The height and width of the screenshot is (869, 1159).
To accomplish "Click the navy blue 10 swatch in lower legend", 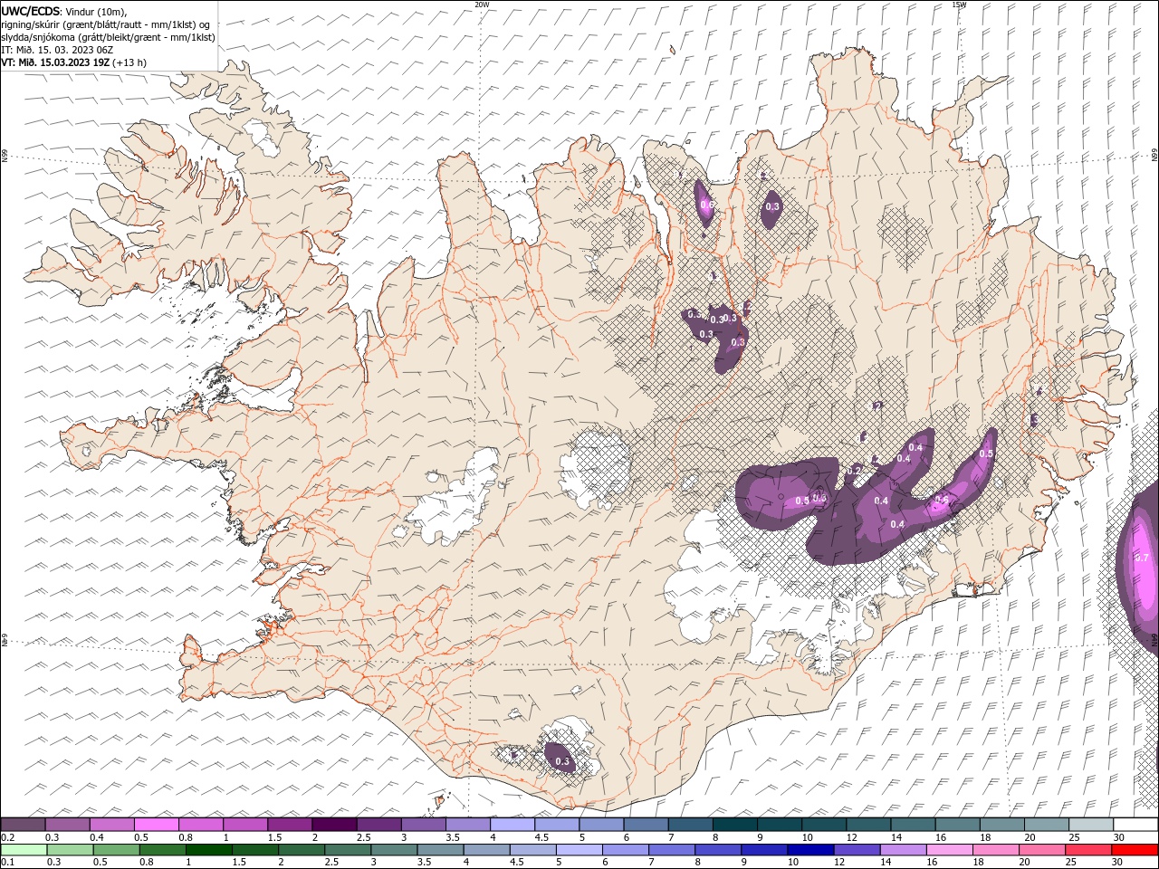I will click(809, 850).
